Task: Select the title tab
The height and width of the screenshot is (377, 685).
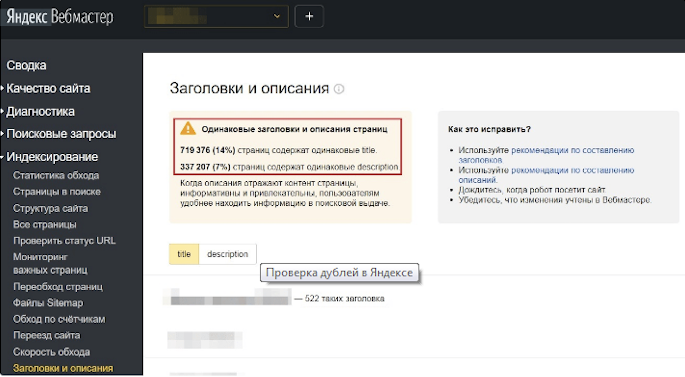Action: click(183, 254)
